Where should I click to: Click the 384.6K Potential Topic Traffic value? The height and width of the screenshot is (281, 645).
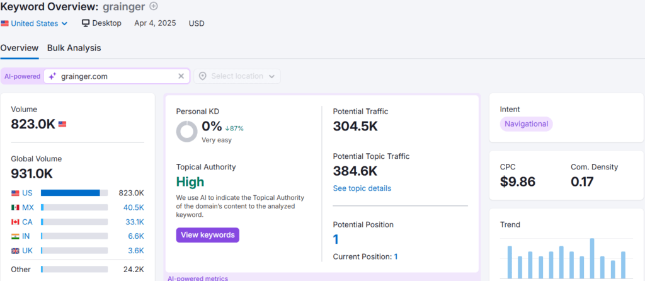click(355, 171)
